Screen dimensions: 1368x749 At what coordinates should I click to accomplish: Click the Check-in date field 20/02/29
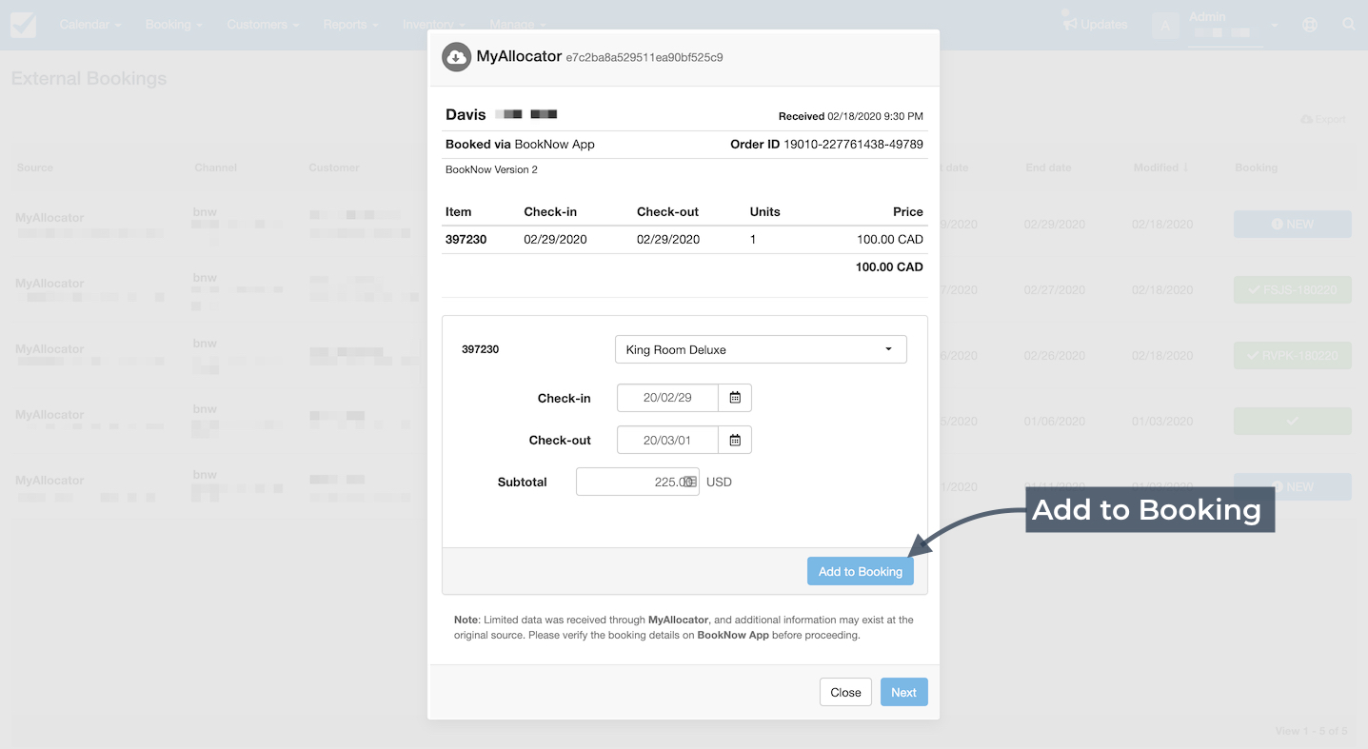(x=667, y=398)
